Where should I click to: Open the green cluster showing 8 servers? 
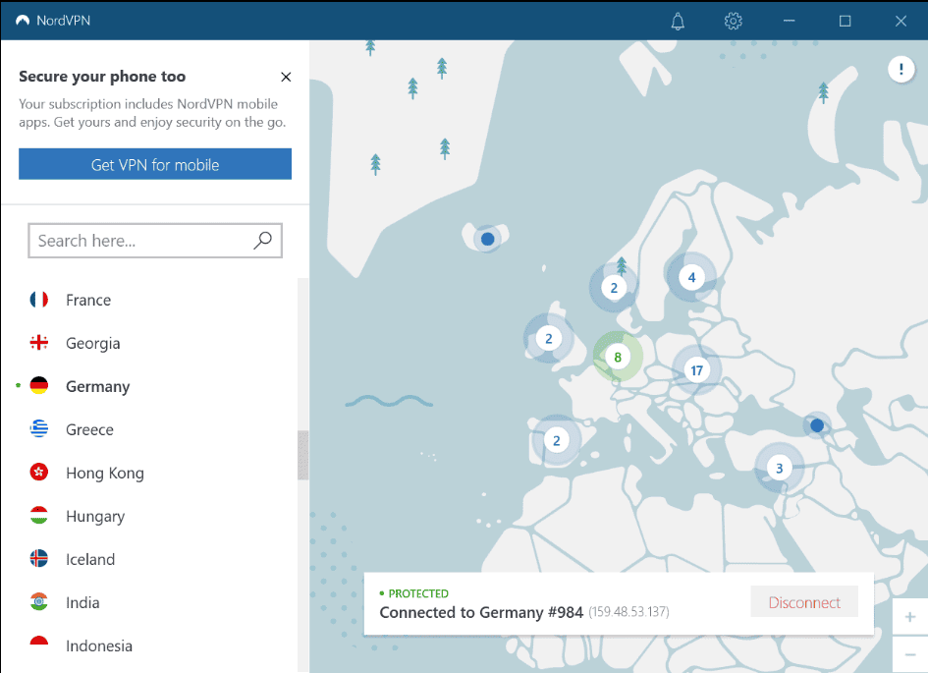[617, 358]
